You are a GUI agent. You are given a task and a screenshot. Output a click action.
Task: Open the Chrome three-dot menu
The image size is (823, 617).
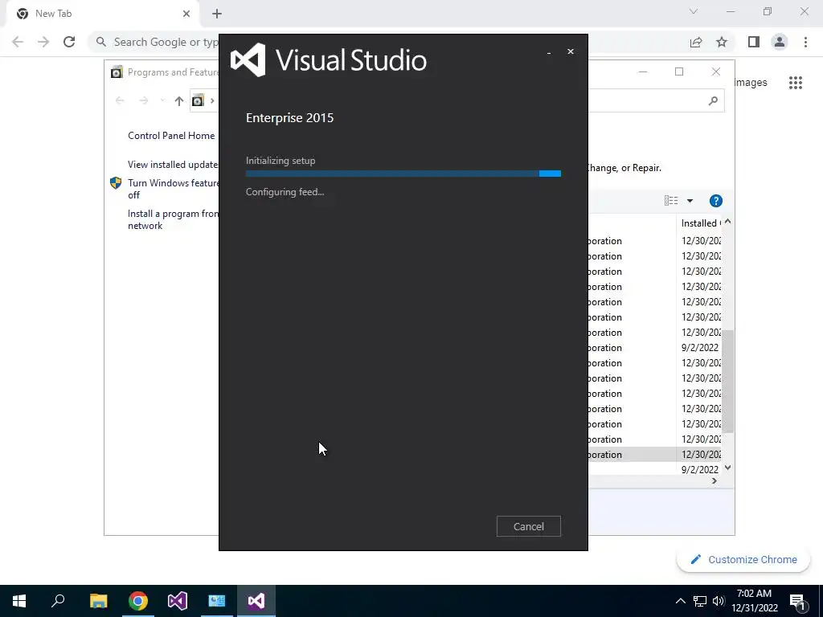point(805,42)
